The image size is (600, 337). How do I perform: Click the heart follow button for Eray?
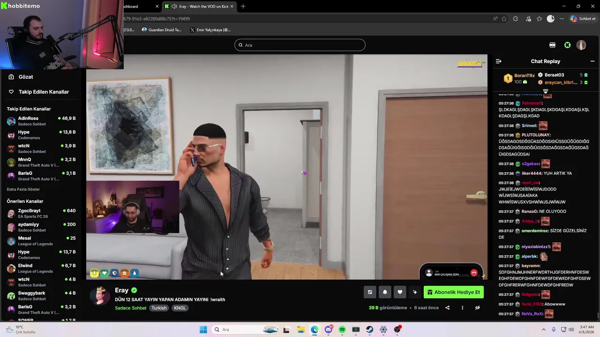point(400,292)
